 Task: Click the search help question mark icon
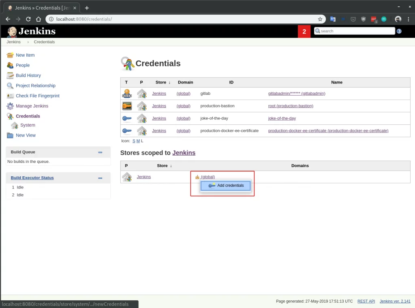coord(399,31)
